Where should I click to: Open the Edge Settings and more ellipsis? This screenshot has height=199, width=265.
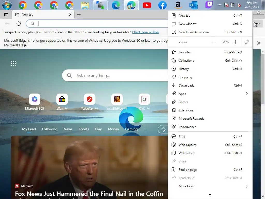[x=258, y=24]
